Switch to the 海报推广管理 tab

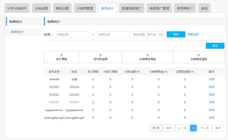pos(159,8)
